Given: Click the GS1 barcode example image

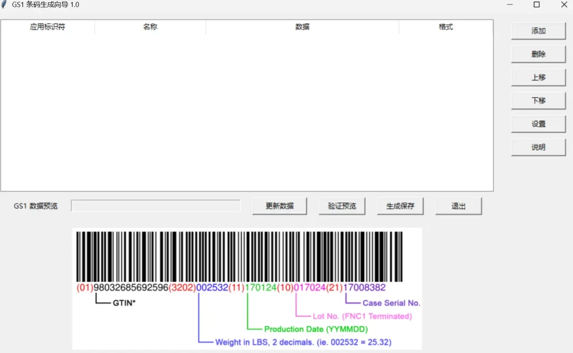Looking at the screenshot, I should (247, 289).
